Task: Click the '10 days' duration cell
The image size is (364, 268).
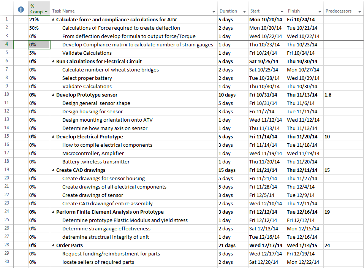Action: [x=233, y=95]
